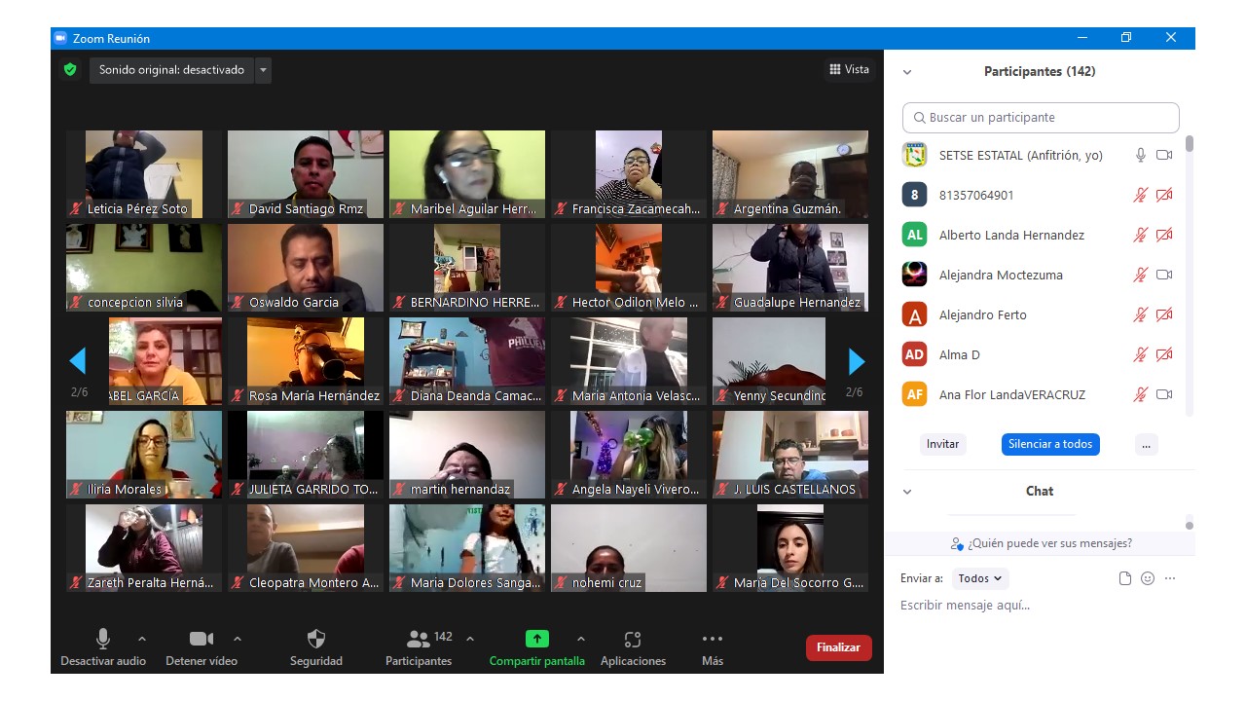Click video-off icon for Alejandro Ferto
Image resolution: width=1246 pixels, height=701 pixels.
(1164, 314)
